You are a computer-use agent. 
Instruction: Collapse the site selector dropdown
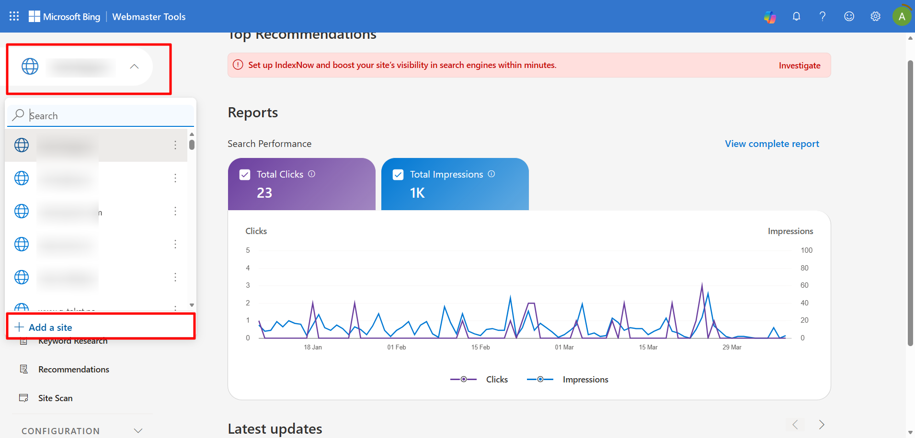[x=134, y=67]
